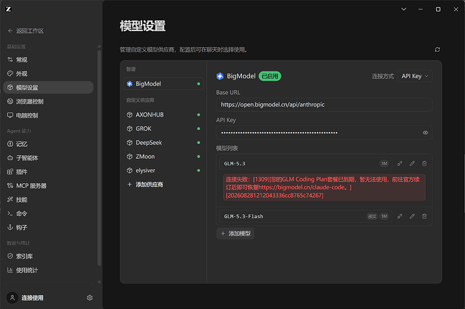This screenshot has height=309, width=465.
Task: Delete the GLM-5.3-Flash model
Action: pyautogui.click(x=425, y=216)
